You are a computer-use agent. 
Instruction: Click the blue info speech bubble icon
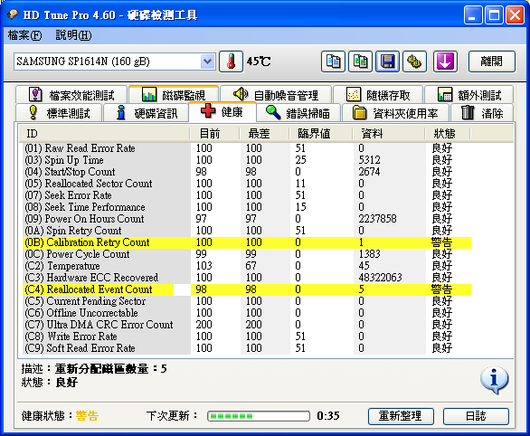[494, 380]
